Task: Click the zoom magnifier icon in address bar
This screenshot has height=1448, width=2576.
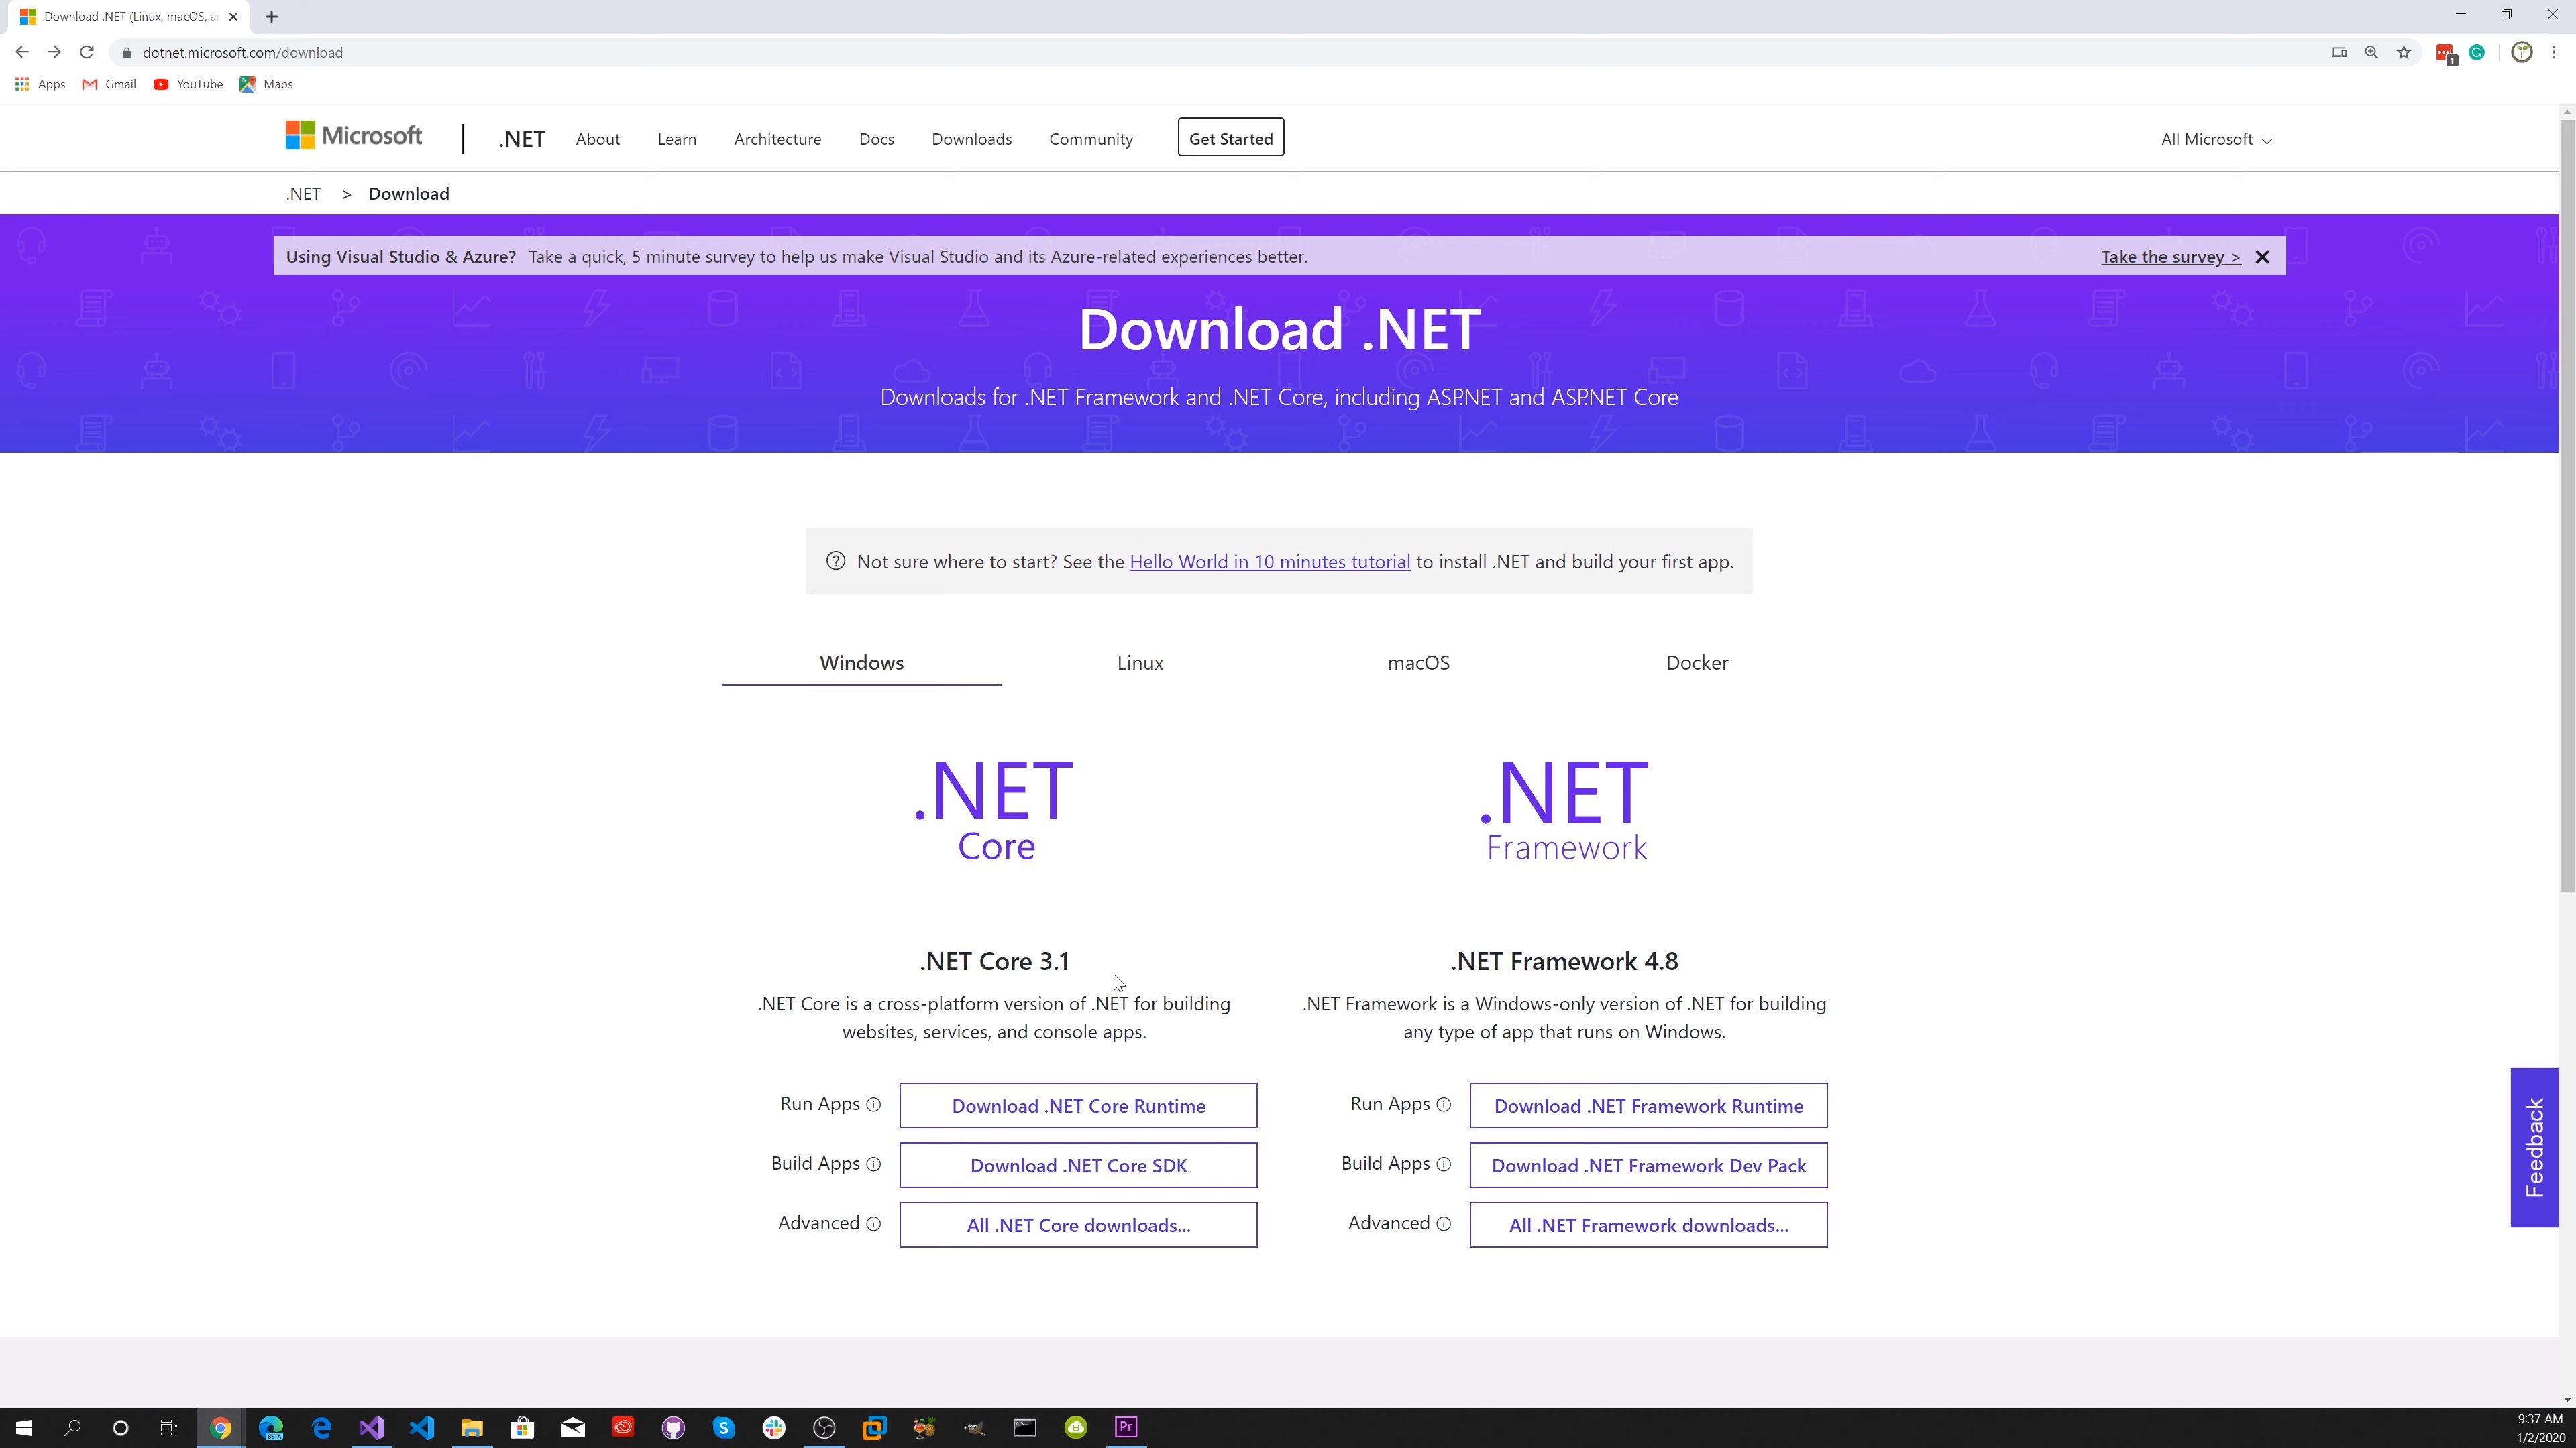Action: [2371, 52]
